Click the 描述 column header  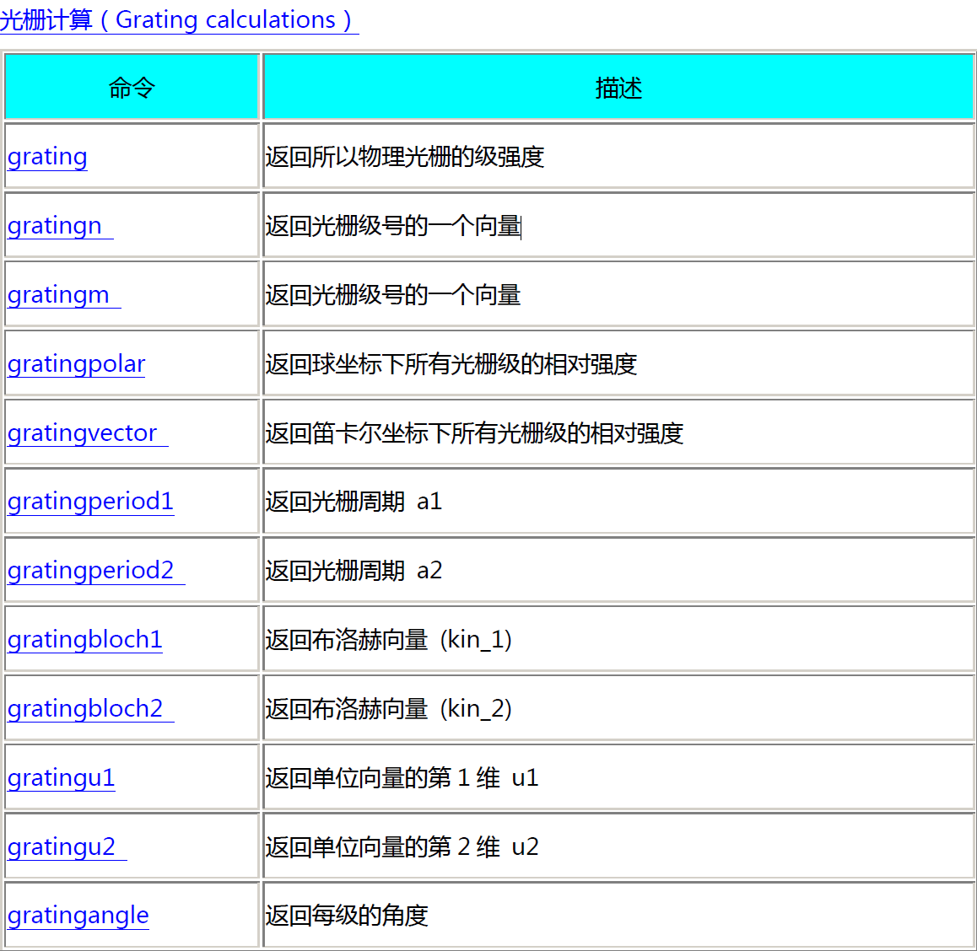pos(618,87)
